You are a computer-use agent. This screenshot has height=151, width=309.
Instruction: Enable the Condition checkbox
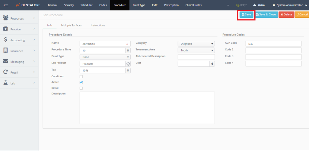(81, 77)
